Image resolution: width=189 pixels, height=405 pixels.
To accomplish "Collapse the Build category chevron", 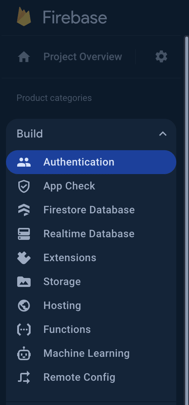I will click(x=162, y=134).
